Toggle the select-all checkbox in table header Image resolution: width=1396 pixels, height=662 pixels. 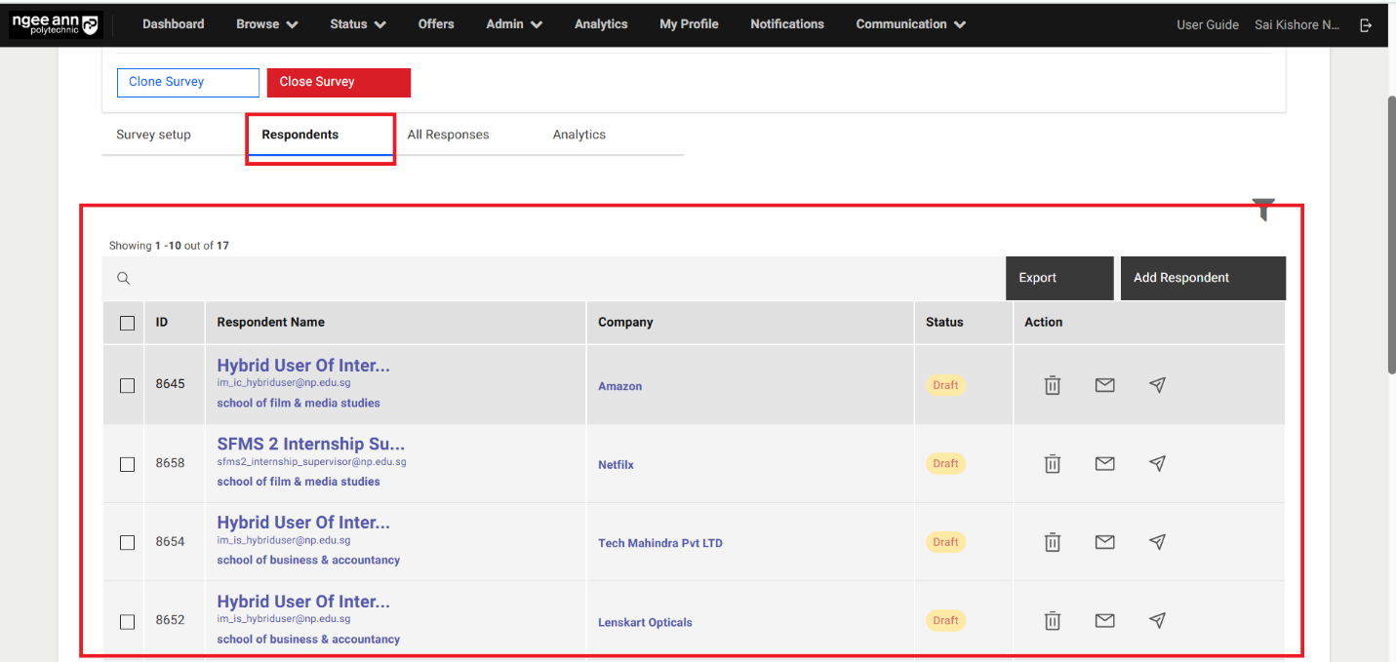tap(127, 323)
